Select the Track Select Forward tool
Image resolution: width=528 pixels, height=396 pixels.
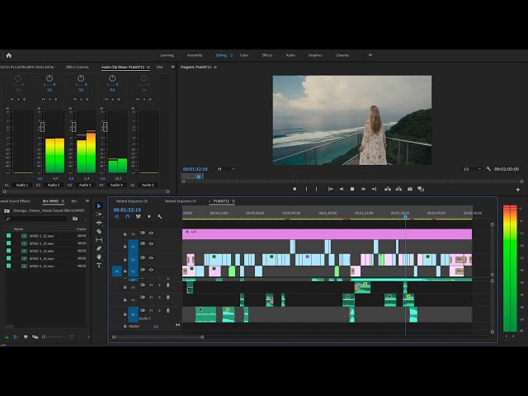pos(99,214)
